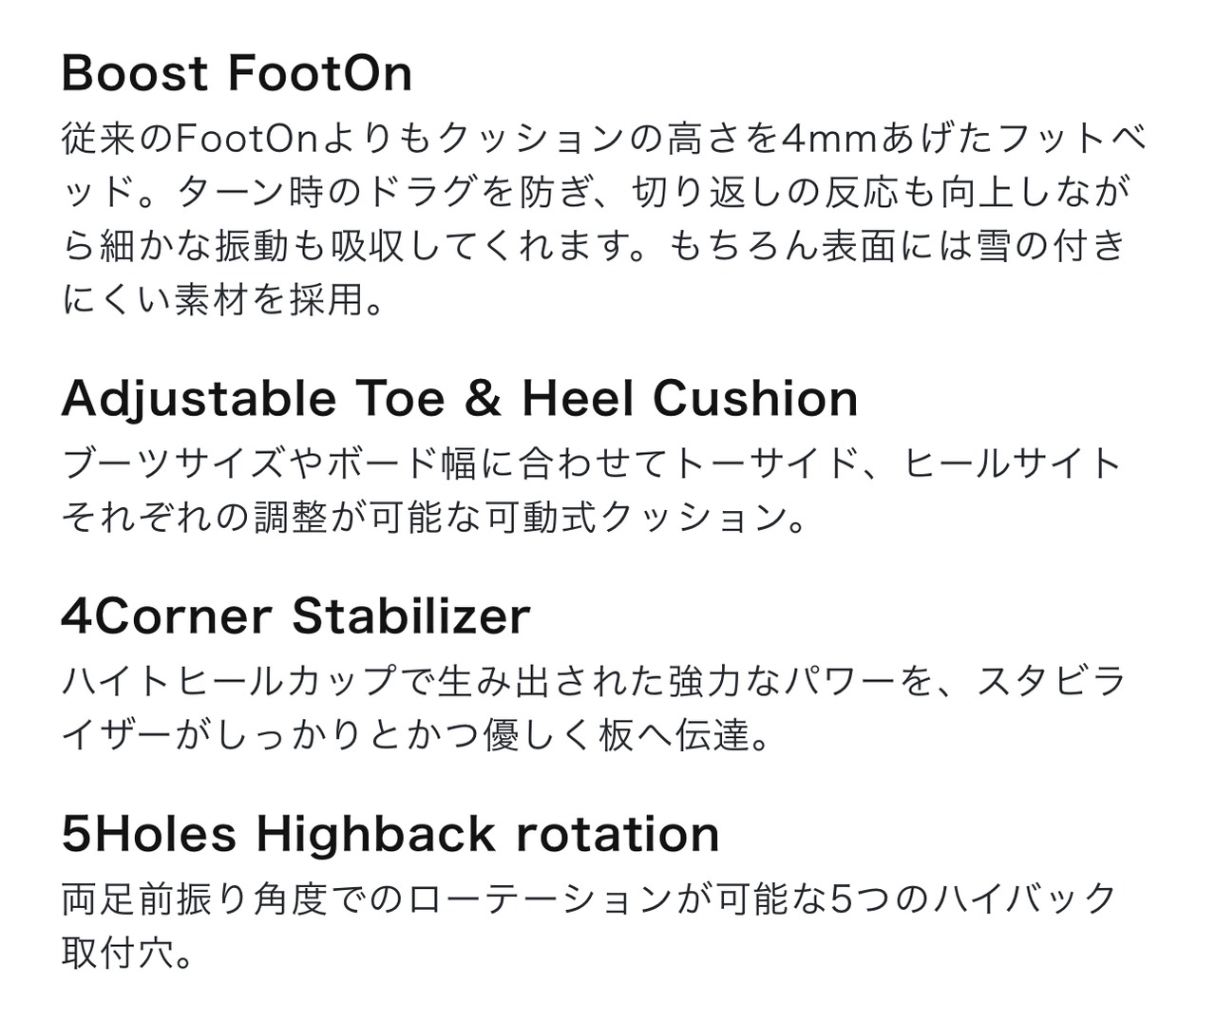Select the word "Adjustable" in the second heading
The width and height of the screenshot is (1216, 1021).
(x=199, y=398)
